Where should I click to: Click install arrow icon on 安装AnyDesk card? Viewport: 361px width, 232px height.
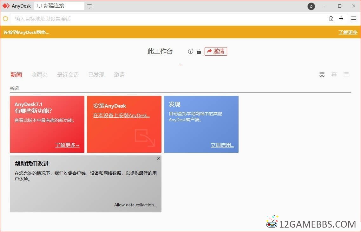145,138
